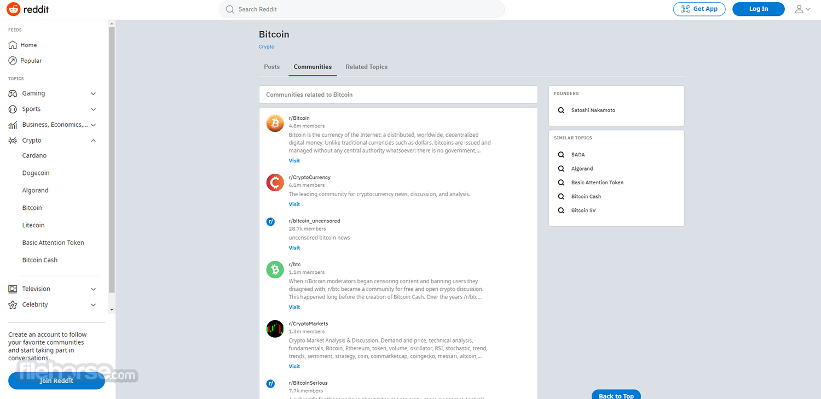821x399 pixels.
Task: Visit the r/bitcoin_uncensored community
Action: (x=294, y=248)
